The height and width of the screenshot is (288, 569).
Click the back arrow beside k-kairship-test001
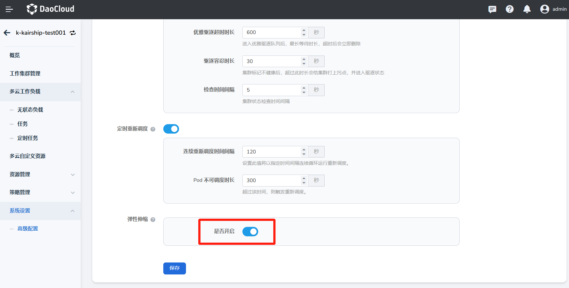7,33
